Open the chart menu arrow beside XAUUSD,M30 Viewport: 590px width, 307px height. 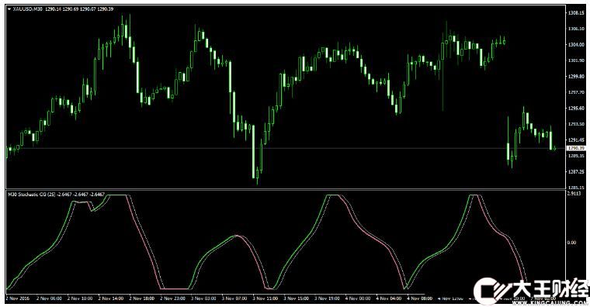tap(9, 9)
